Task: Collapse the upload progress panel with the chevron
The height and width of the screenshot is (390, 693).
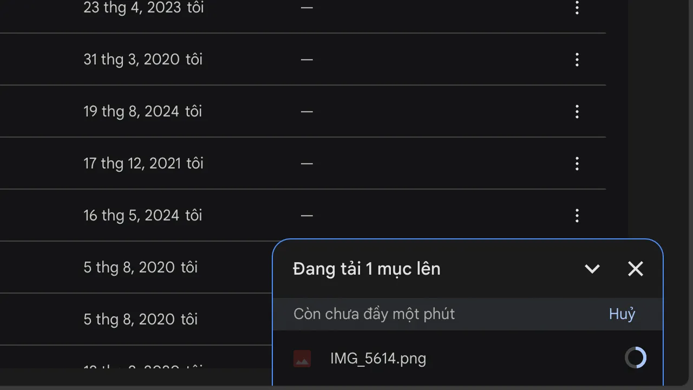Action: click(592, 269)
